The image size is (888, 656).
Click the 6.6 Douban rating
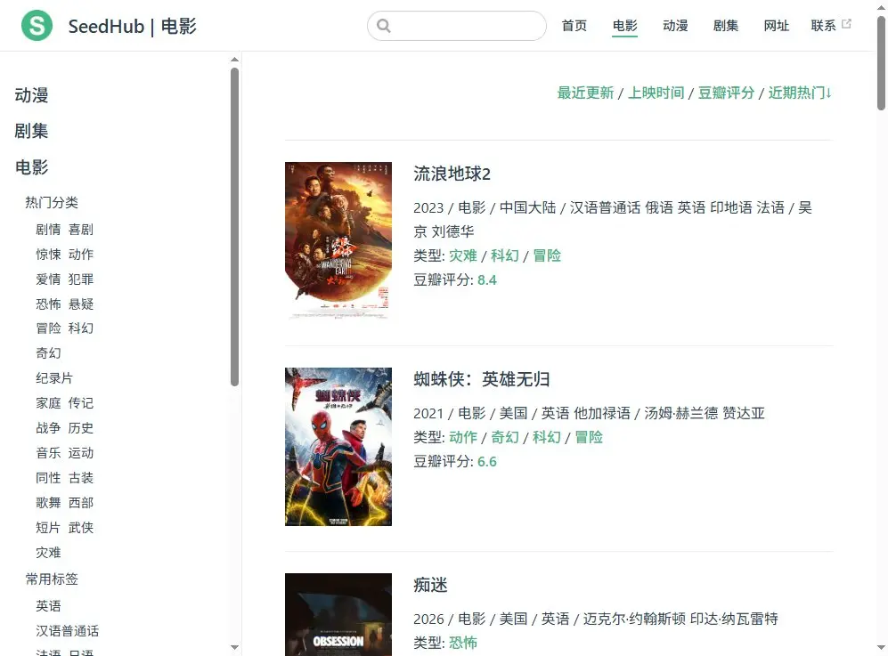[x=487, y=462]
